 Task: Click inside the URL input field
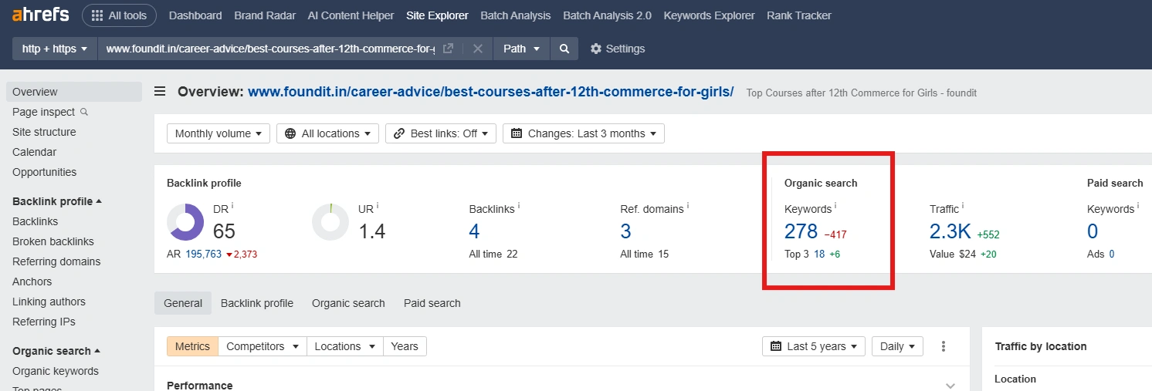coord(269,49)
